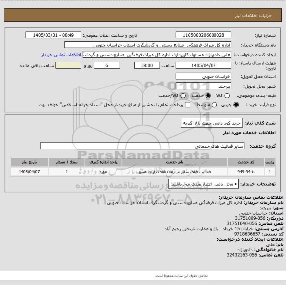Click requester phone 32432163-056
286x285 pixels.
242,255
